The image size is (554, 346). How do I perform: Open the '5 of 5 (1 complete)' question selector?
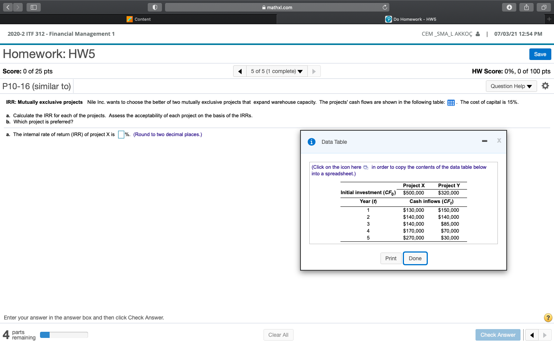tap(277, 71)
